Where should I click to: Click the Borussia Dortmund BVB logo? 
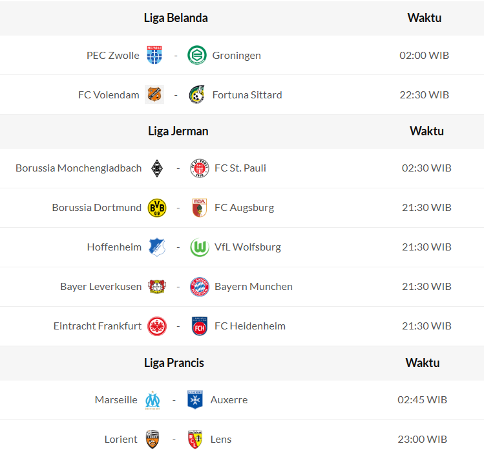157,208
